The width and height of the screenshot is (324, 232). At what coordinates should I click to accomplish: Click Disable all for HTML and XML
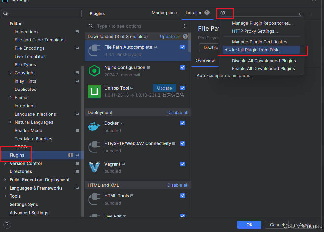pyautogui.click(x=178, y=185)
